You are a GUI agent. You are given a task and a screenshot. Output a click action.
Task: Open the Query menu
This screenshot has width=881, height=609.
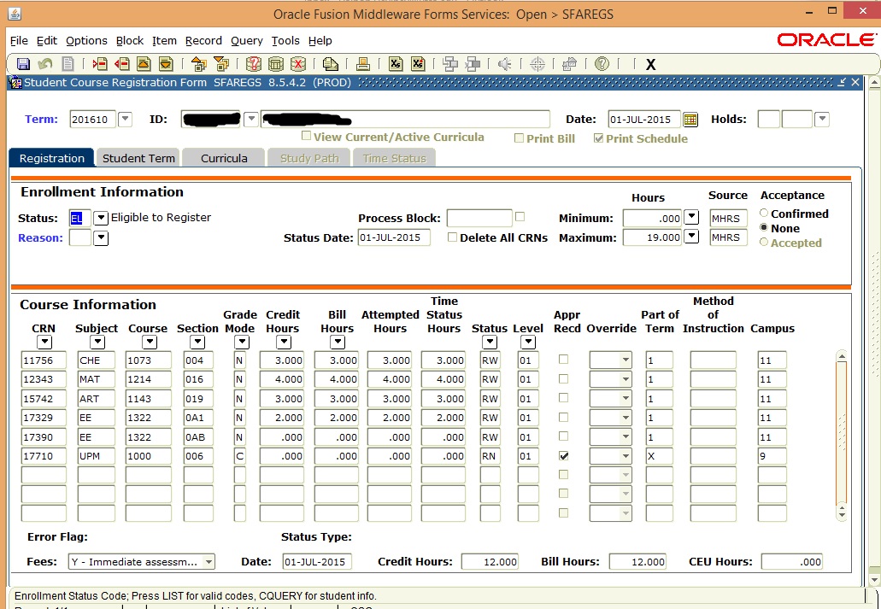click(x=246, y=40)
